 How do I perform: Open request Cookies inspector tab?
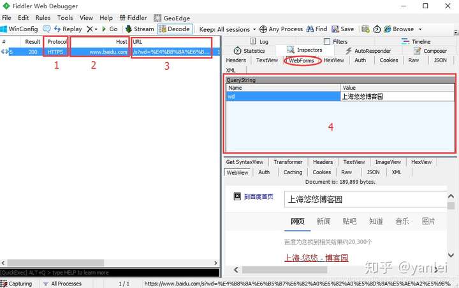389,60
